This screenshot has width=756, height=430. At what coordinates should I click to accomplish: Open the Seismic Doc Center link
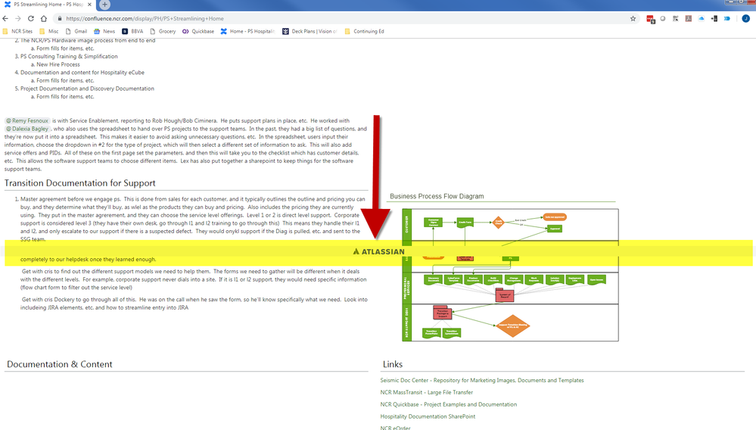pos(481,380)
